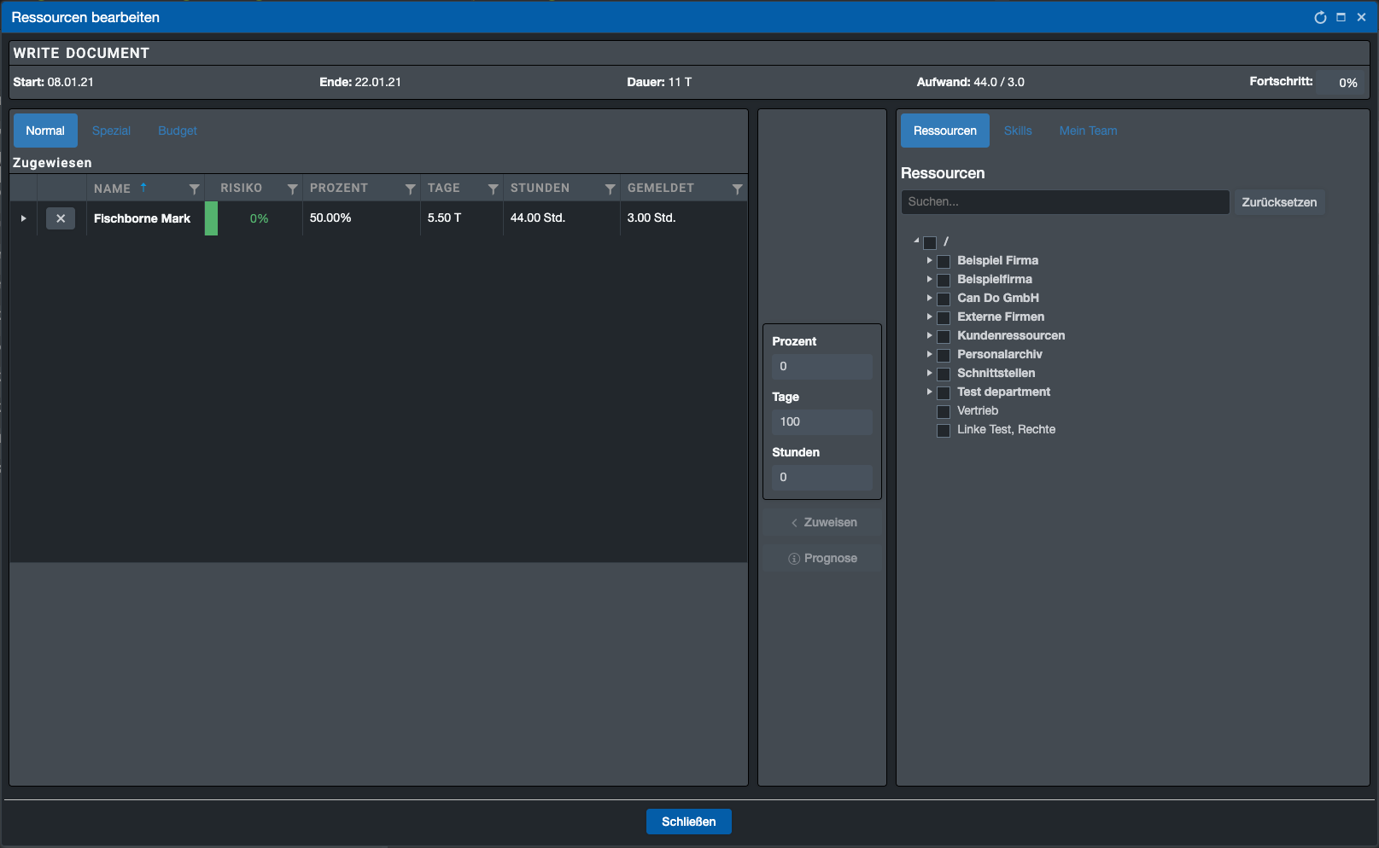Screen dimensions: 1379x848
Task: Check the root "/" checkbox
Action: point(930,243)
